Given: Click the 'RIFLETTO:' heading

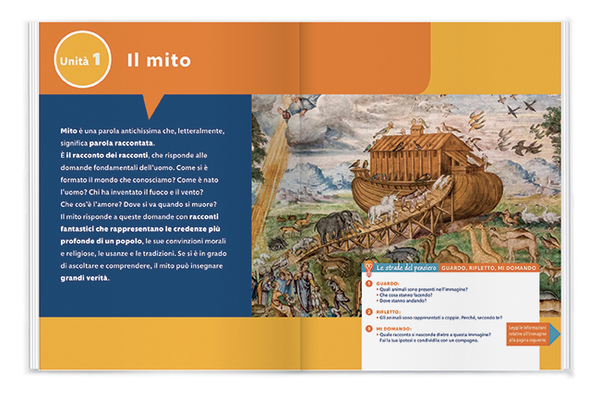Looking at the screenshot, I should [x=388, y=312].
